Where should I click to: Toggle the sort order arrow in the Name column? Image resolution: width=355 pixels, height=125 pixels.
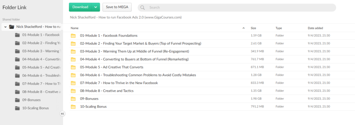coord(244,28)
